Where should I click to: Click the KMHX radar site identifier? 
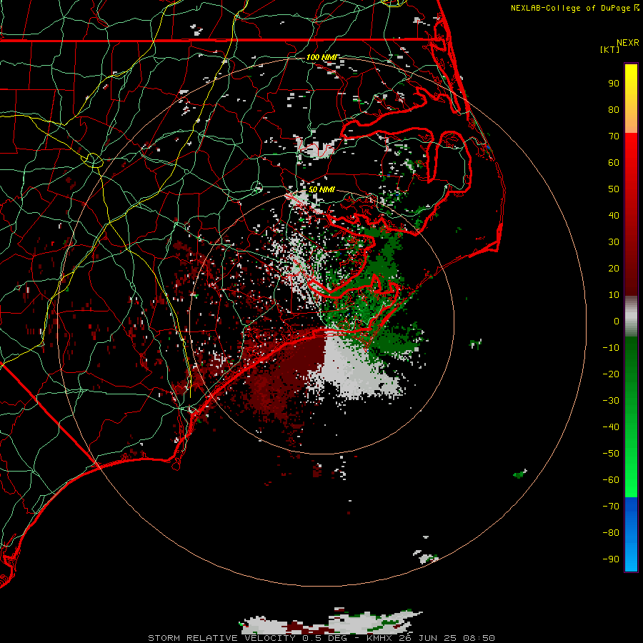coord(379,638)
